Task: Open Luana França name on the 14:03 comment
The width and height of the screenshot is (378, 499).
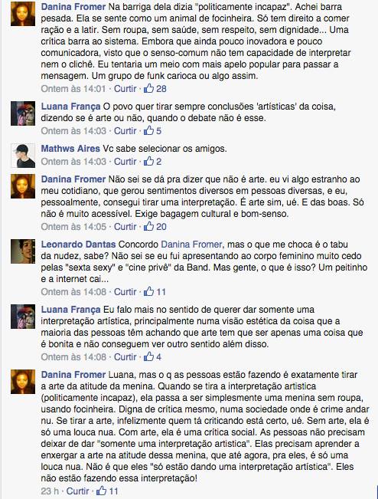Action: (70, 107)
